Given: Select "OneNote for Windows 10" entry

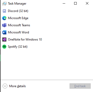Looking at the screenshot, I should pos(25,40).
